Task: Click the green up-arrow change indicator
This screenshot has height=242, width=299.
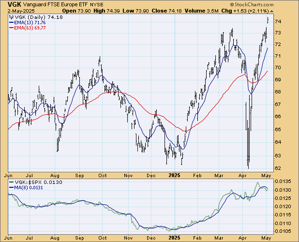Action: [x=272, y=11]
